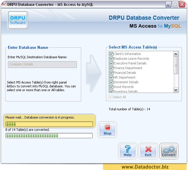The image size is (188, 170).
Task: Minimize the DRPU converter window
Action: tap(168, 4)
